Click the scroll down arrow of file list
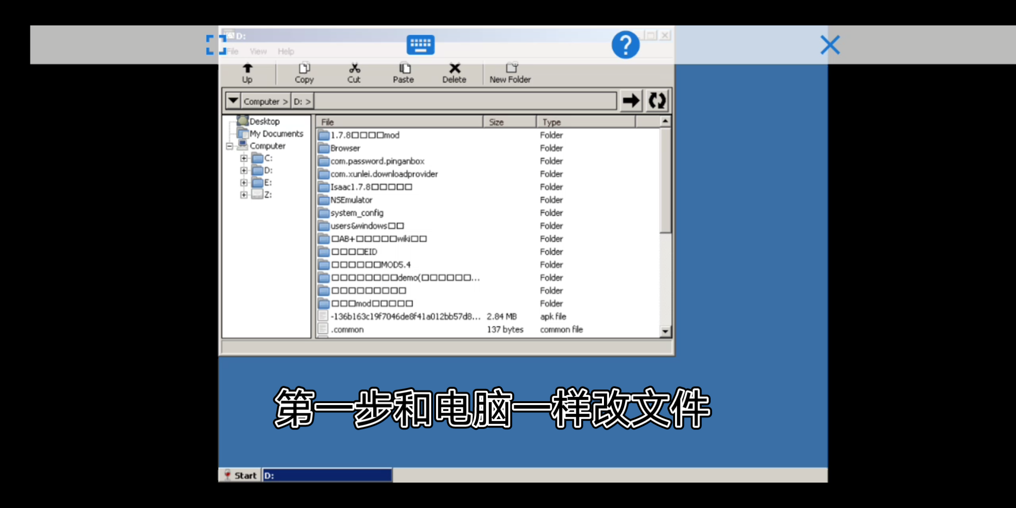The width and height of the screenshot is (1016, 508). pyautogui.click(x=665, y=332)
